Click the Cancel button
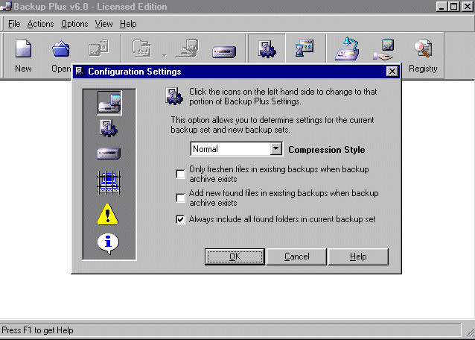 click(x=296, y=256)
